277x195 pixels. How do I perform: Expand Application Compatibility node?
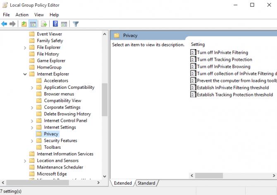32,88
